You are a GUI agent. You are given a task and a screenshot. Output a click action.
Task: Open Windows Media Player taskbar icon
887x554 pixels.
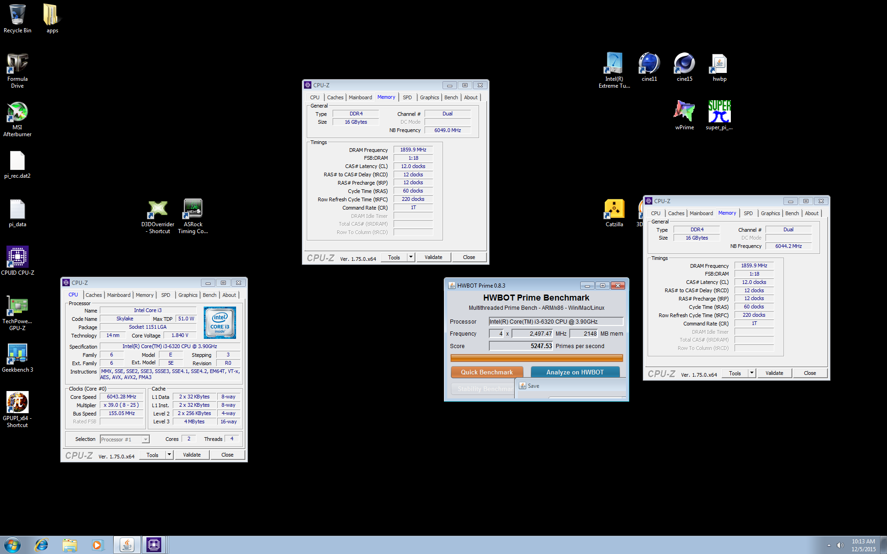tap(97, 545)
